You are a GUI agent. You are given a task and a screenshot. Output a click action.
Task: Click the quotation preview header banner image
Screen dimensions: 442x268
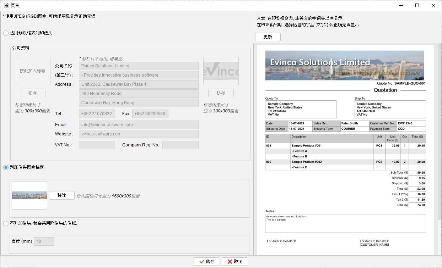pos(345,66)
